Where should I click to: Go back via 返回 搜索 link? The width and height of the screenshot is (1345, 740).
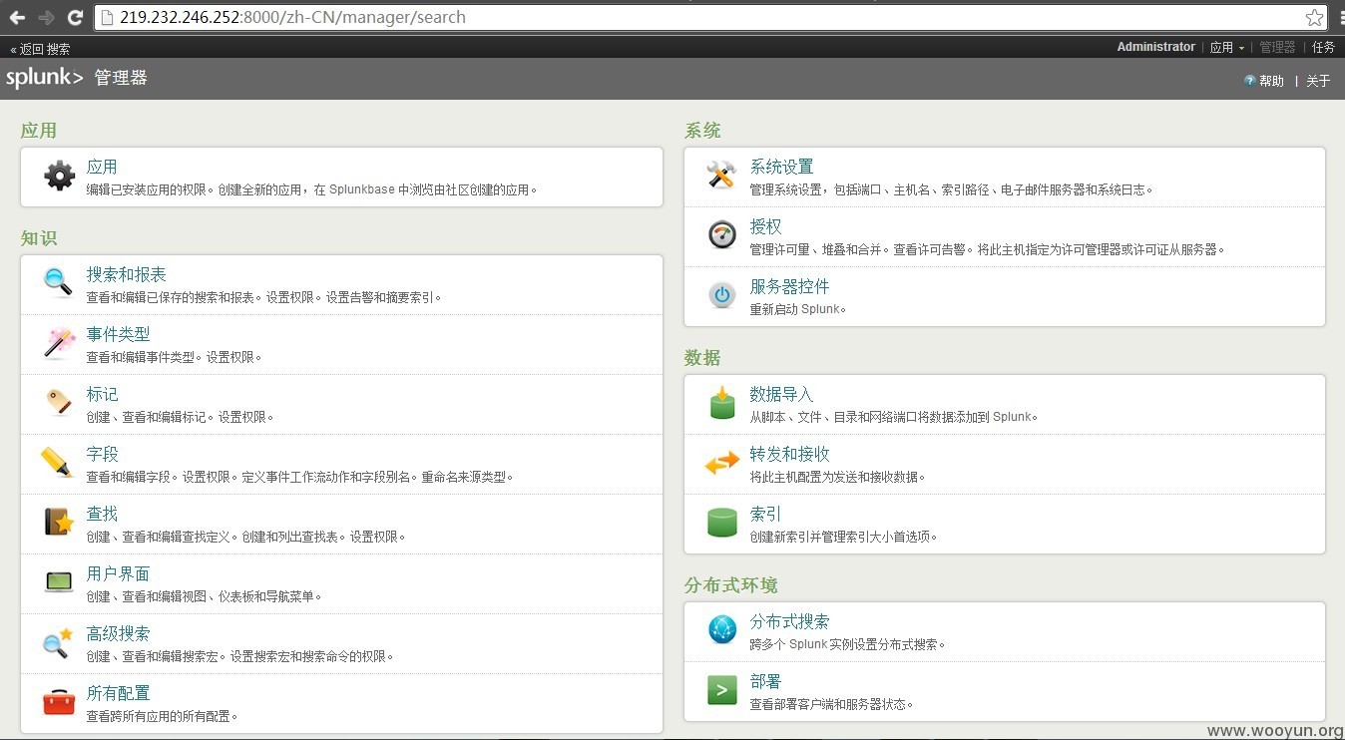point(41,48)
